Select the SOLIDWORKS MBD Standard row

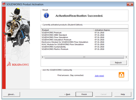tap(85, 35)
